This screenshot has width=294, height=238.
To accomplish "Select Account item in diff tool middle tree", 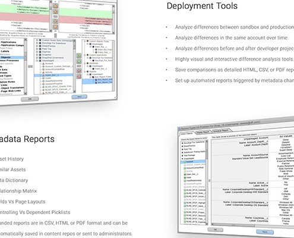I will tap(49, 64).
